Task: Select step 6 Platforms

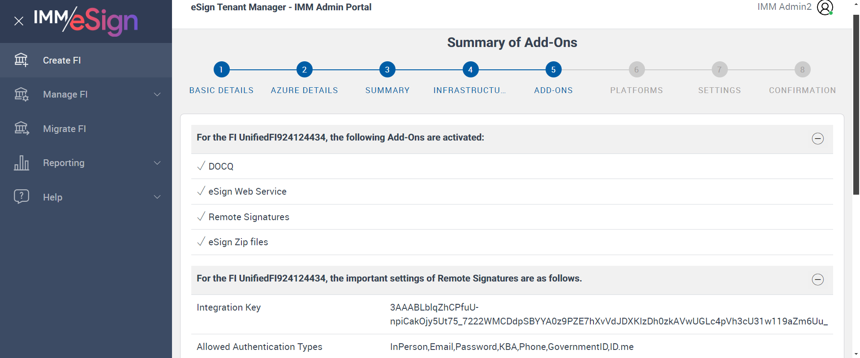Action: 636,70
